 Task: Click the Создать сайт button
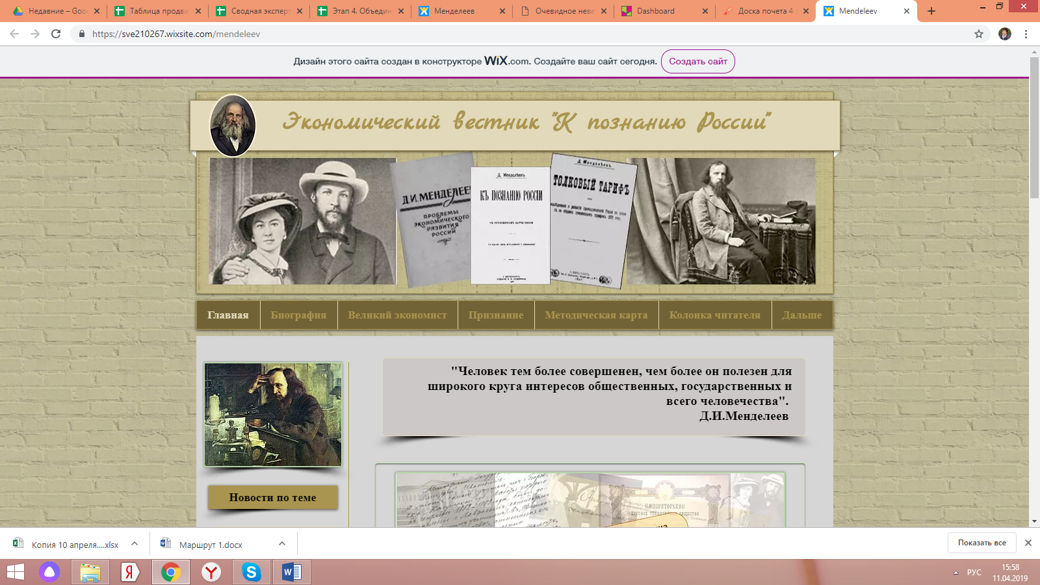(697, 61)
